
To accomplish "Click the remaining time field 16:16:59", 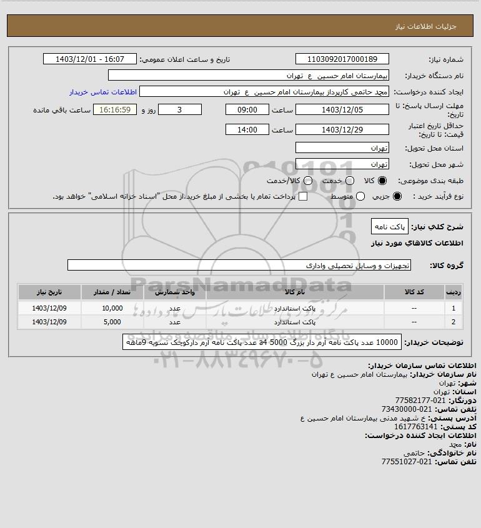I will (115, 109).
